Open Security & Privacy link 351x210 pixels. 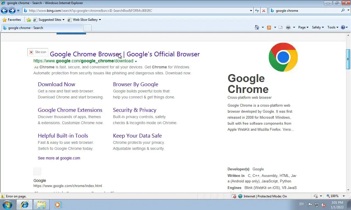click(135, 110)
